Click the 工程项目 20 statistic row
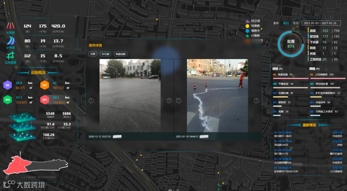 (323, 59)
